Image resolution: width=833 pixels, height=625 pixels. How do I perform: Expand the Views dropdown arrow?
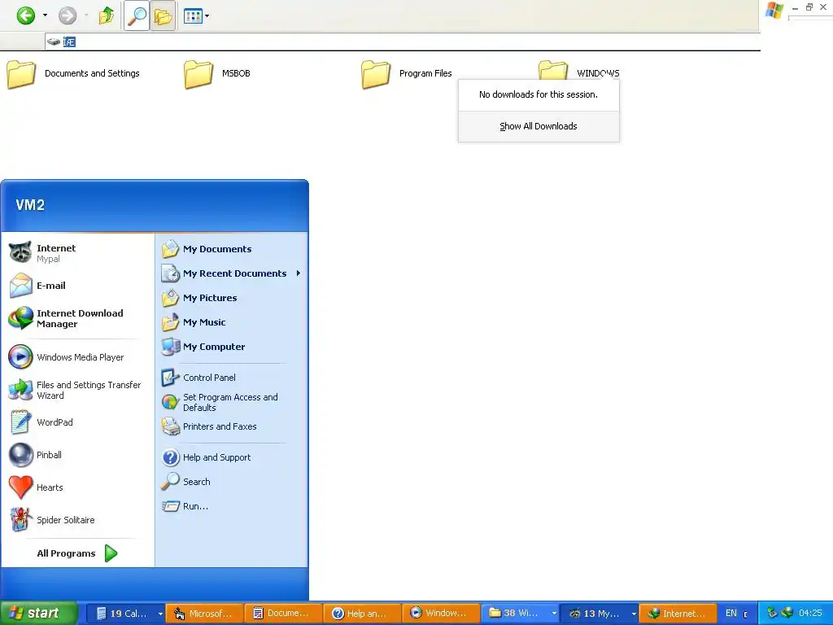click(x=207, y=16)
